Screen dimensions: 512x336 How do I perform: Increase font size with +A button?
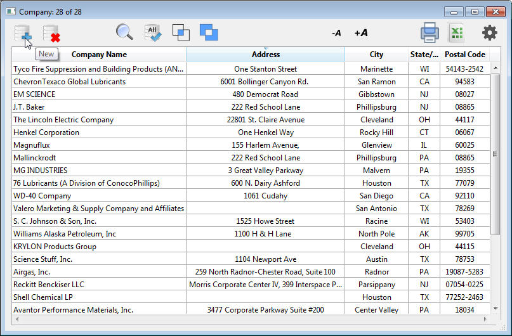[361, 33]
